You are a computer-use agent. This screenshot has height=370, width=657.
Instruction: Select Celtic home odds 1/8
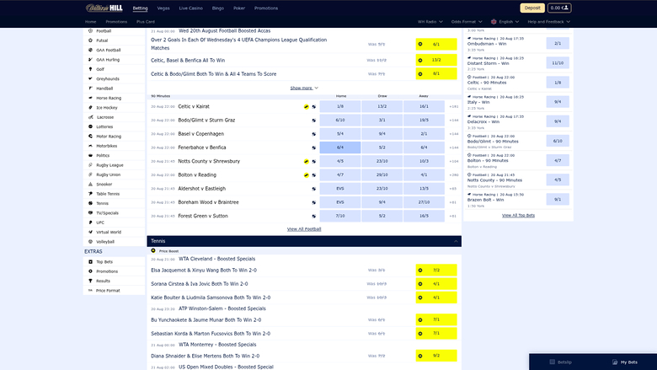click(340, 106)
